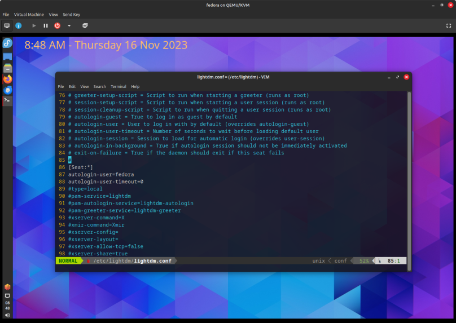
Task: Open Fedora applications menu in the panel
Action: 7,43
